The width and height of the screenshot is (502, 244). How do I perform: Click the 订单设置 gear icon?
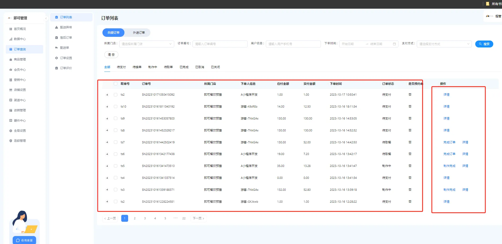(x=56, y=58)
